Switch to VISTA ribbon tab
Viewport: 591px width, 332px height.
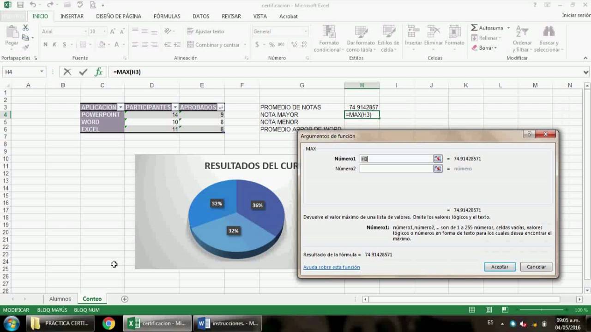pyautogui.click(x=260, y=16)
